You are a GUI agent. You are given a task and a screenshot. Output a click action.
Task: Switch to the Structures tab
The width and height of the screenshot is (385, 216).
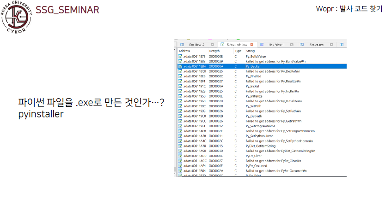tap(317, 45)
